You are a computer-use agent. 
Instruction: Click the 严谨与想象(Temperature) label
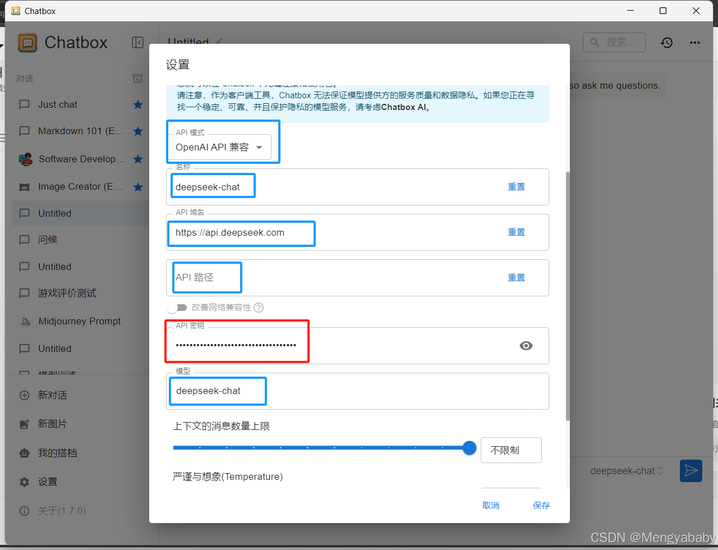coord(228,476)
